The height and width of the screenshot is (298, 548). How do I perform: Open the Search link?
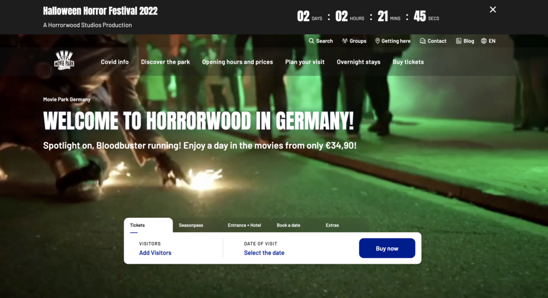321,41
